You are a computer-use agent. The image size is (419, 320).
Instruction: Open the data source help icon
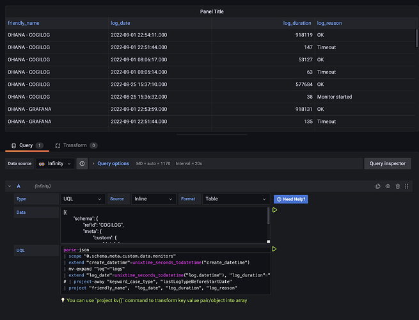click(82, 164)
